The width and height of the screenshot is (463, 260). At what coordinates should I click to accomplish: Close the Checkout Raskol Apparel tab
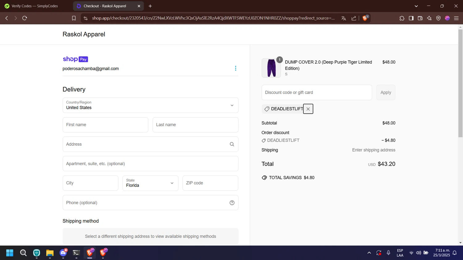coord(139,6)
